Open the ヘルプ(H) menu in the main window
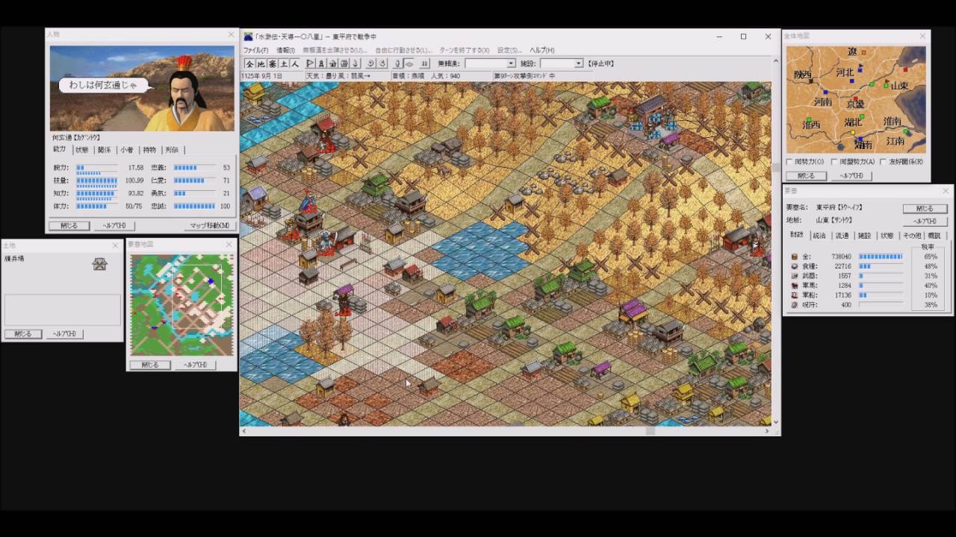Image resolution: width=956 pixels, height=537 pixels. [x=542, y=50]
